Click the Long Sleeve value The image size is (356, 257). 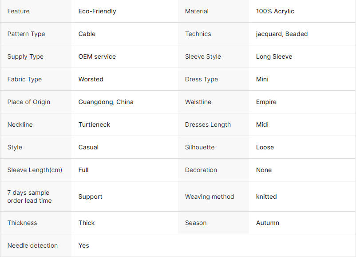pos(274,56)
